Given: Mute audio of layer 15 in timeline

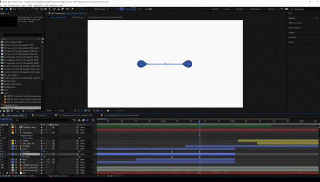Looking at the screenshot, I should (x=2, y=165).
